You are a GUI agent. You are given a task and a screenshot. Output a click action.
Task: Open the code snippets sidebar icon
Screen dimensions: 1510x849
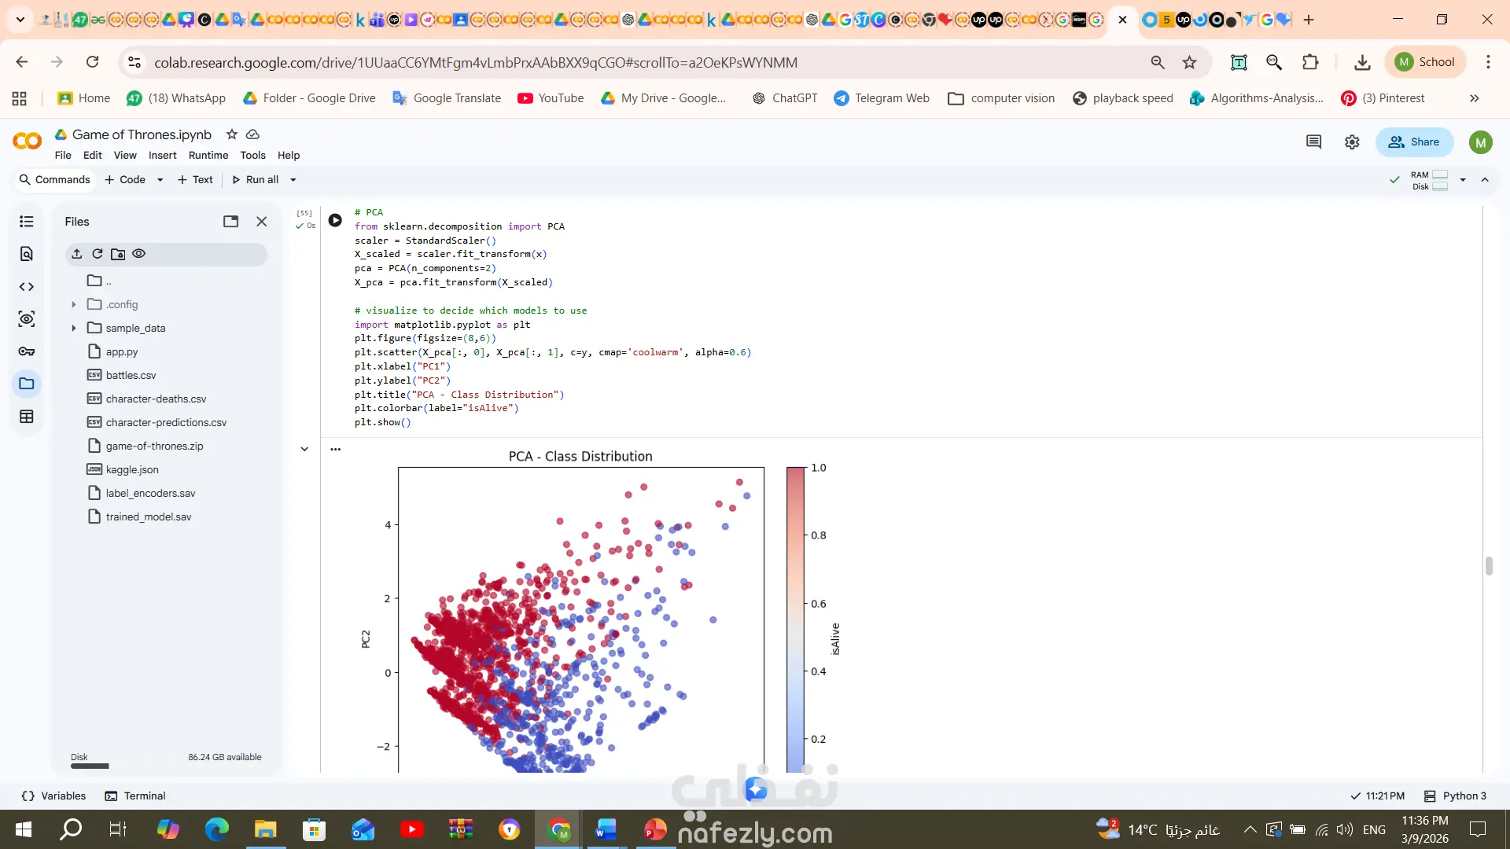coord(26,287)
